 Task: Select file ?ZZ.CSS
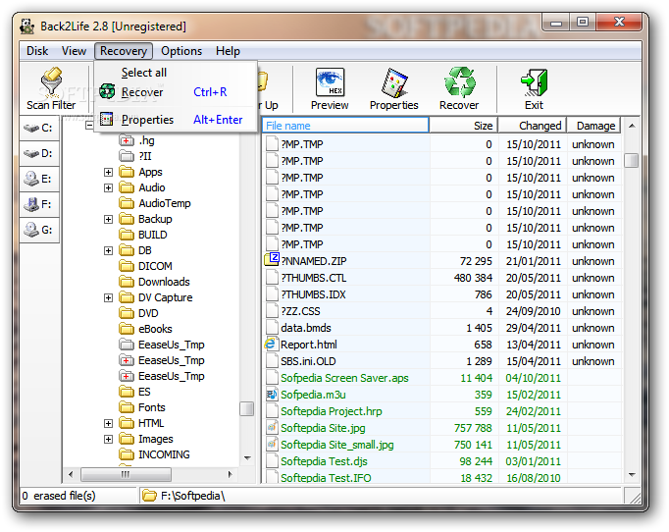click(x=300, y=311)
